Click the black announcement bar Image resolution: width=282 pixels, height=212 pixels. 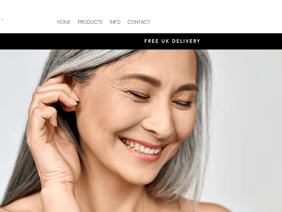point(141,41)
